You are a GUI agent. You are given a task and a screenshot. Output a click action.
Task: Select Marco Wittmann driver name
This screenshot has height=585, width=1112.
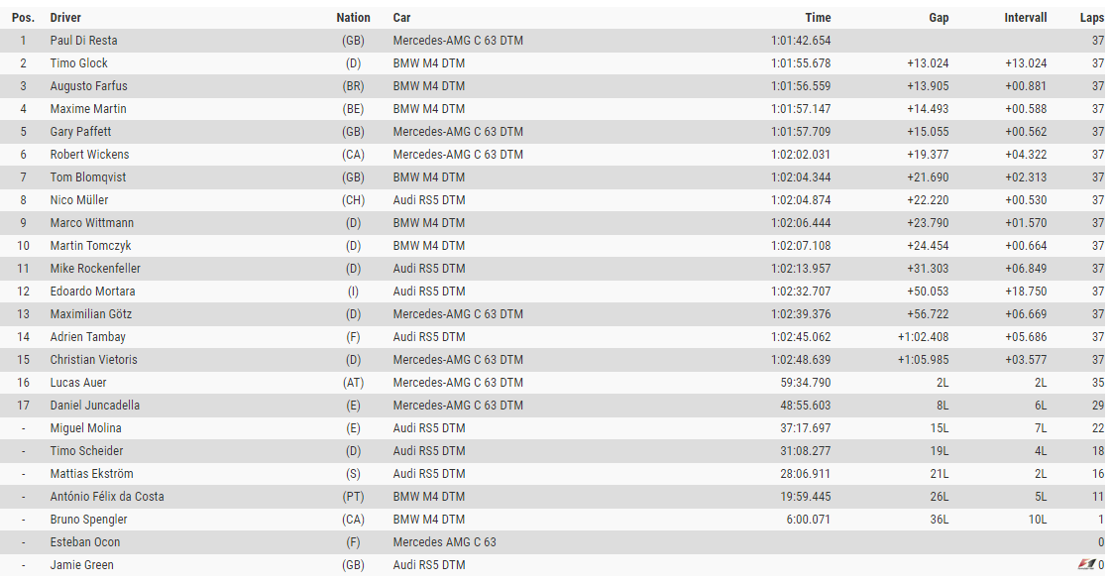click(91, 223)
